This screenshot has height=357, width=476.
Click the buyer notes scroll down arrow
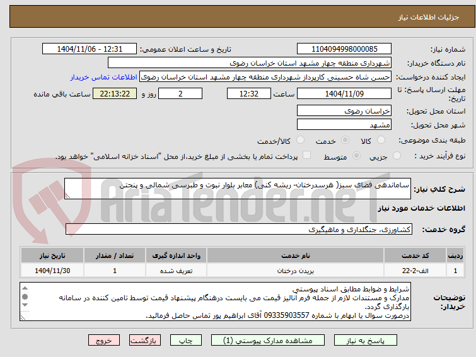(25, 305)
